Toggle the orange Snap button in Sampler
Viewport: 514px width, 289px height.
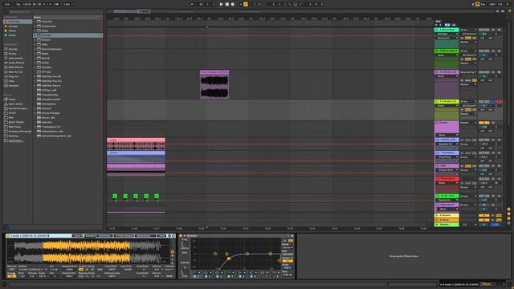pos(11,276)
